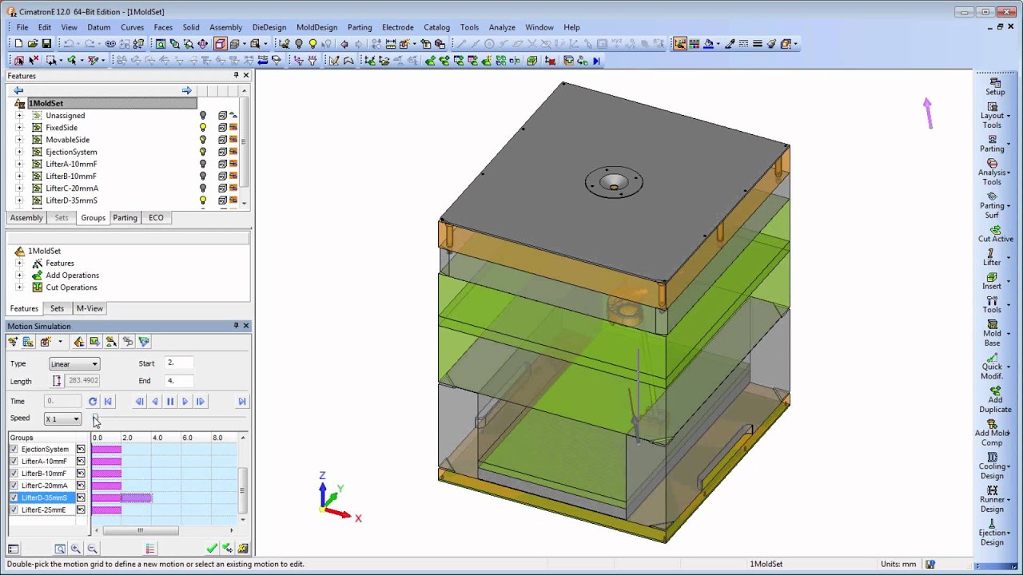
Task: Uncheck the LifterA-10mmF group checkbox
Action: pos(14,462)
